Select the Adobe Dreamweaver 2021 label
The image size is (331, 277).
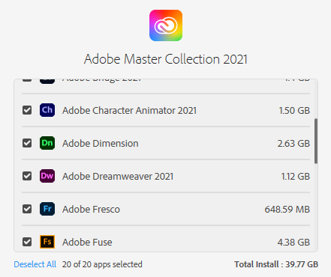click(118, 177)
